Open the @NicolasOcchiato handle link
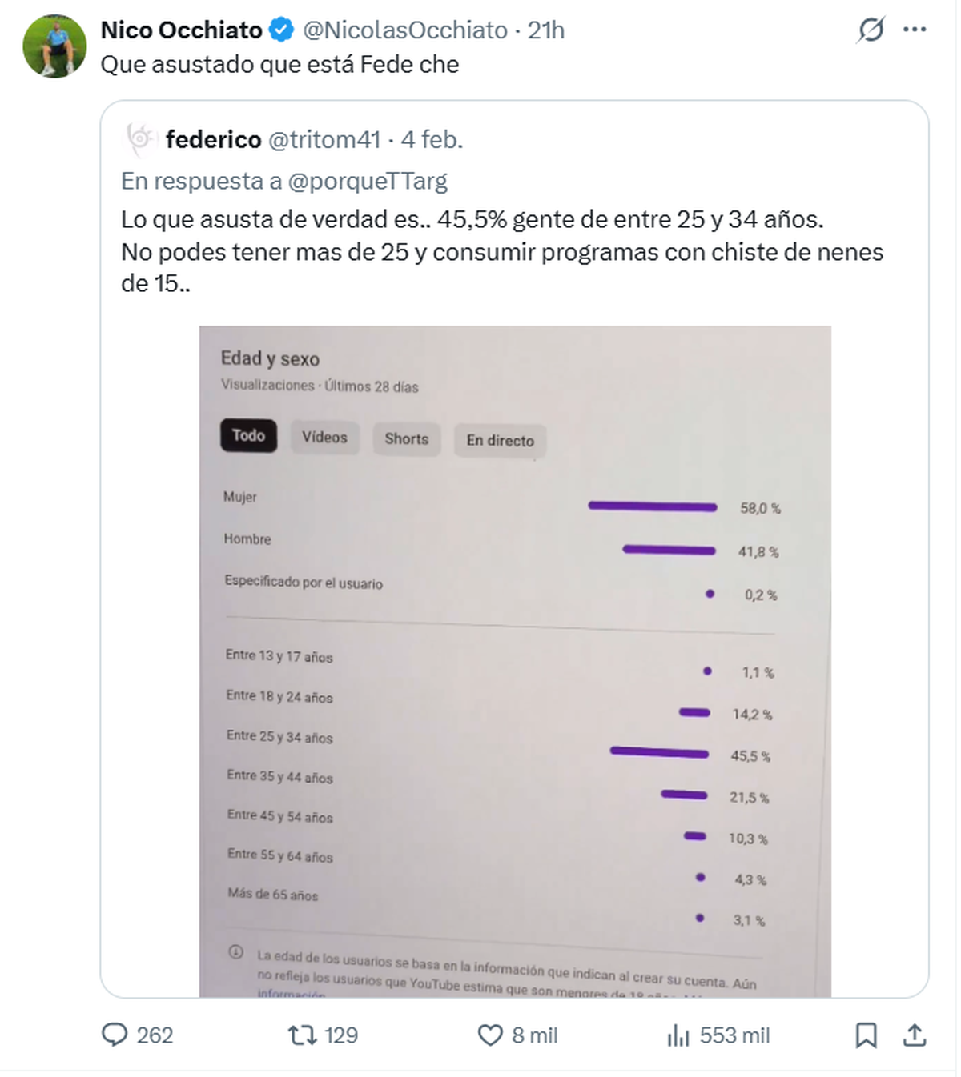Viewport: 961px width, 1077px height. click(405, 30)
